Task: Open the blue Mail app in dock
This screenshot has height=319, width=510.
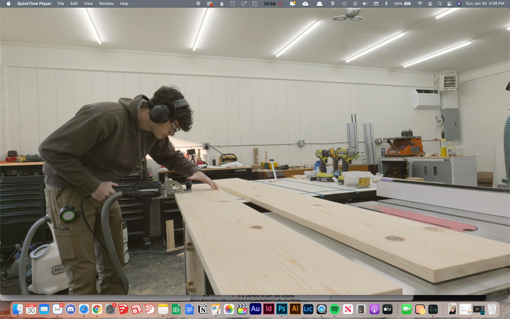Action: point(44,309)
